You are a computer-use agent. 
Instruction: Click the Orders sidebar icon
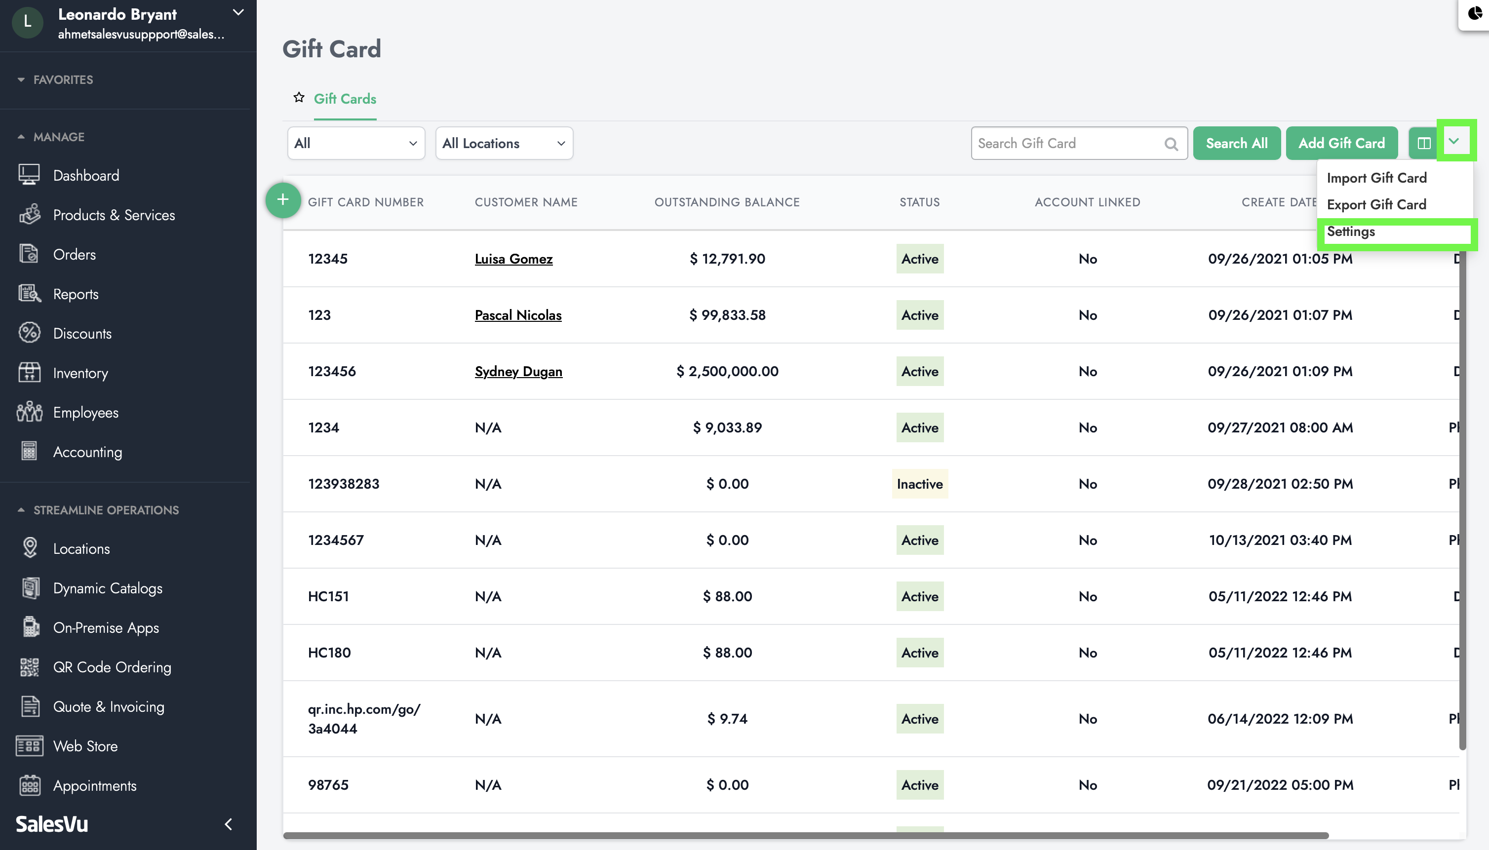(x=29, y=254)
